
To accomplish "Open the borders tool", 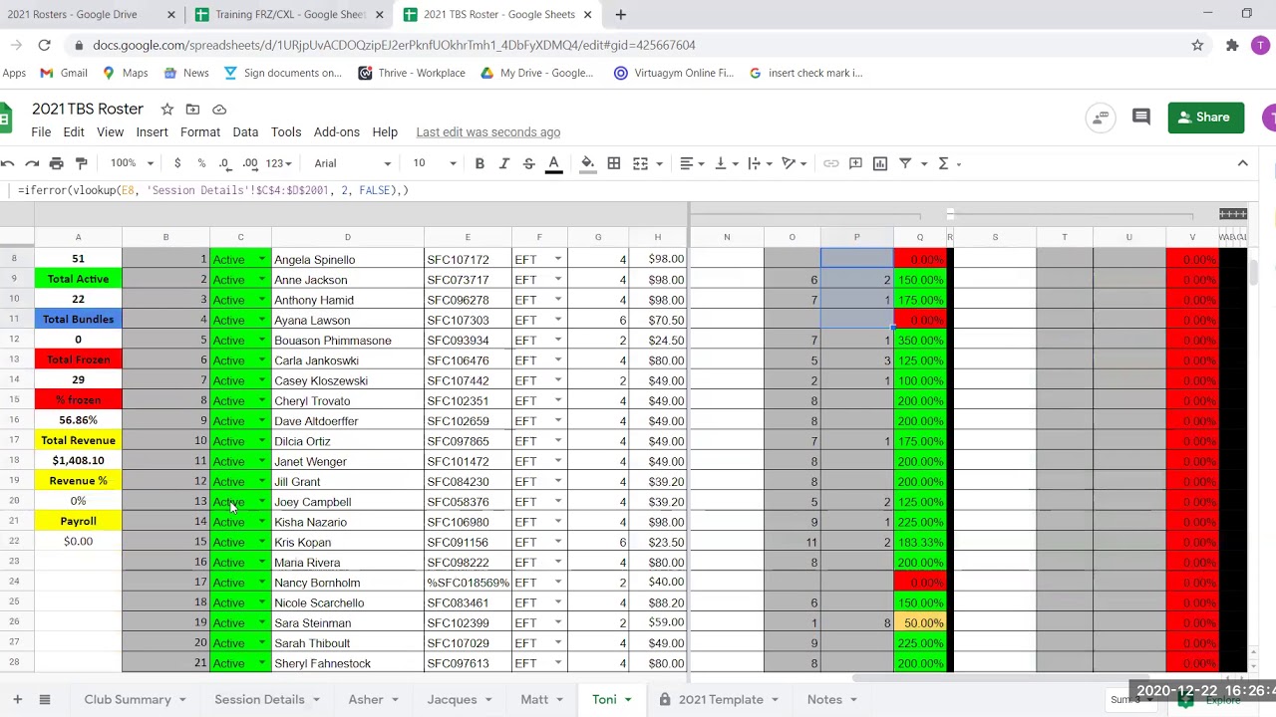I will pyautogui.click(x=614, y=163).
